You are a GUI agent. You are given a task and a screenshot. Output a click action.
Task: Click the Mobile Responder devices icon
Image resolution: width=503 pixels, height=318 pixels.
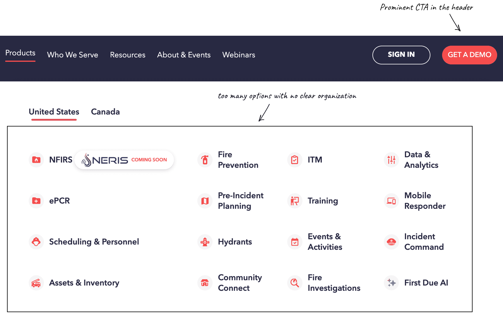pyautogui.click(x=391, y=201)
